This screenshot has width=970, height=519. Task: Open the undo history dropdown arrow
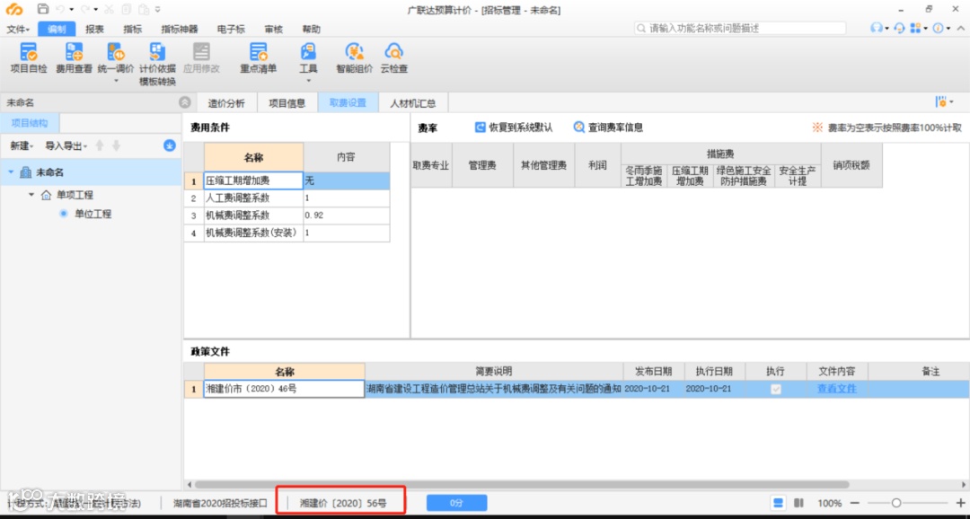pyautogui.click(x=72, y=9)
